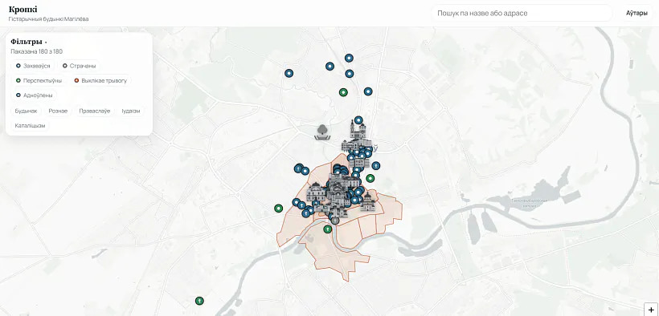Toggle the Захаваўся status filter
Image resolution: width=659 pixels, height=316 pixels.
click(33, 66)
